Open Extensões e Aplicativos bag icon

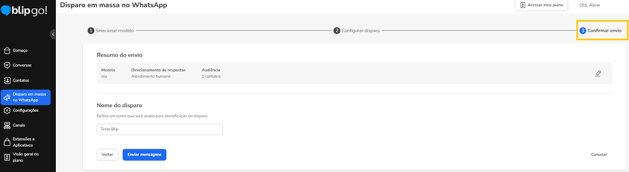7,142
